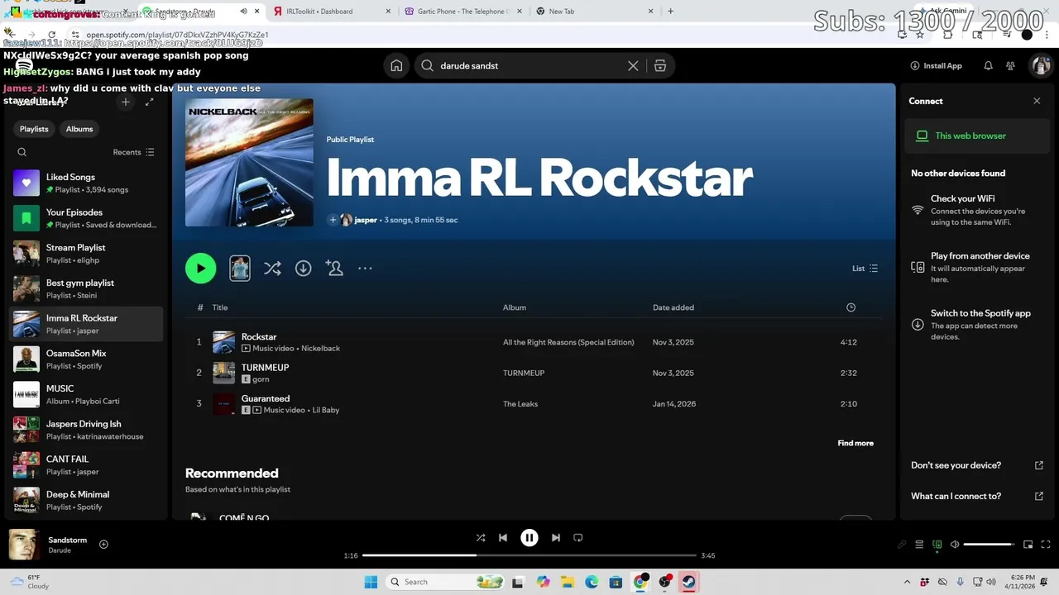1059x595 pixels.
Task: Create a new playlist with library plus icon
Action: coord(126,102)
